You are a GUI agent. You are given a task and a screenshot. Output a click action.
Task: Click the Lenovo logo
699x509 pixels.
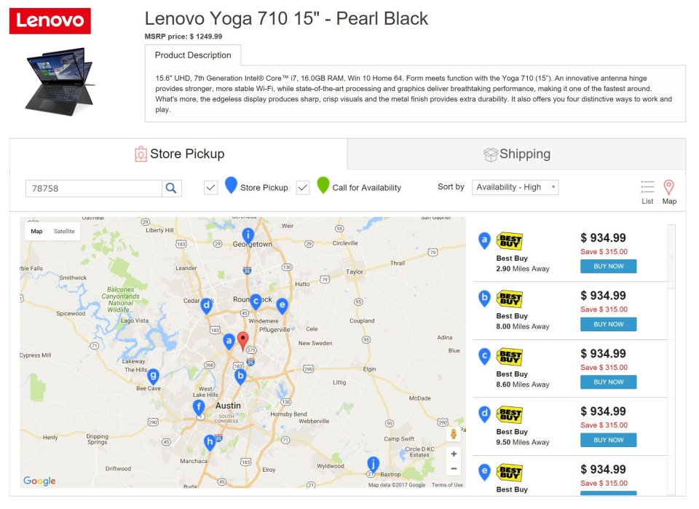(50, 21)
